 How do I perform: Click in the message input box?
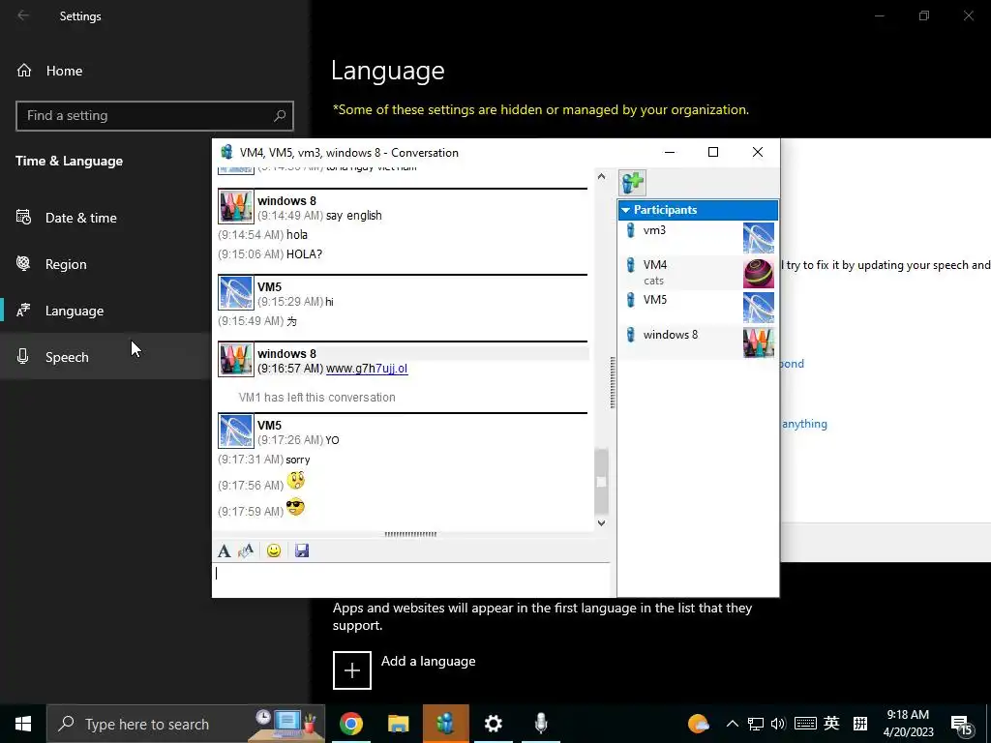(410, 580)
